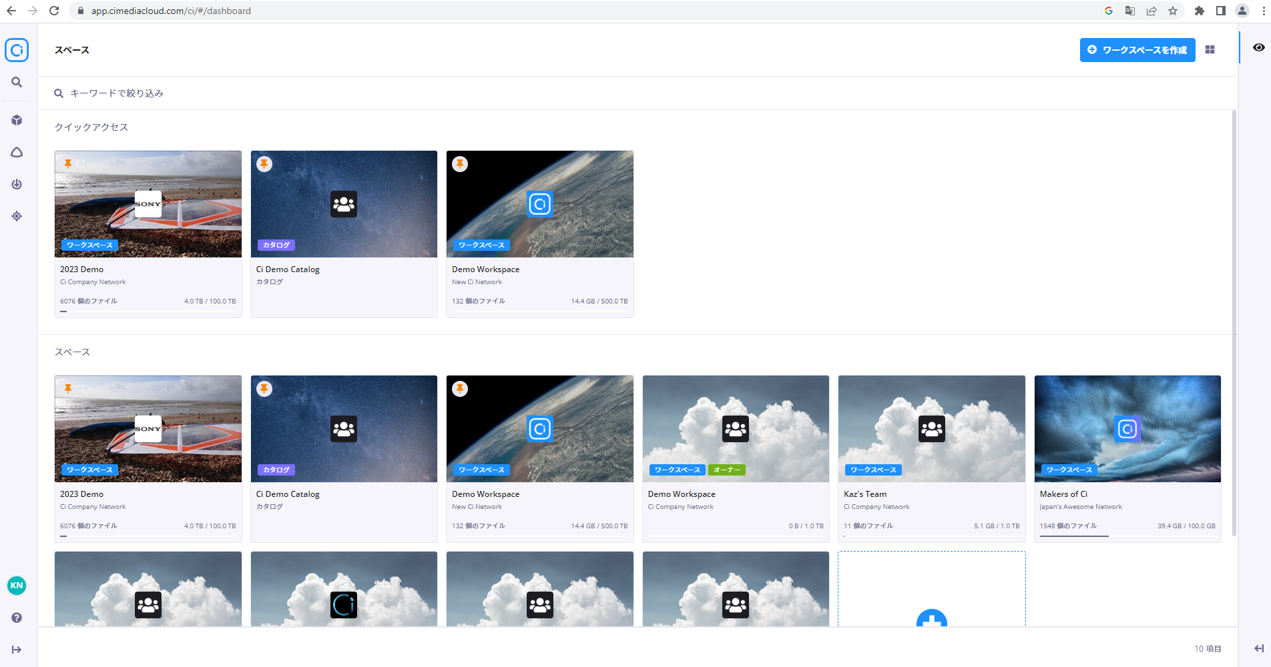Click the Sony logo on Spaces 2023 Demo
Screen dimensions: 1271x667
coord(148,429)
